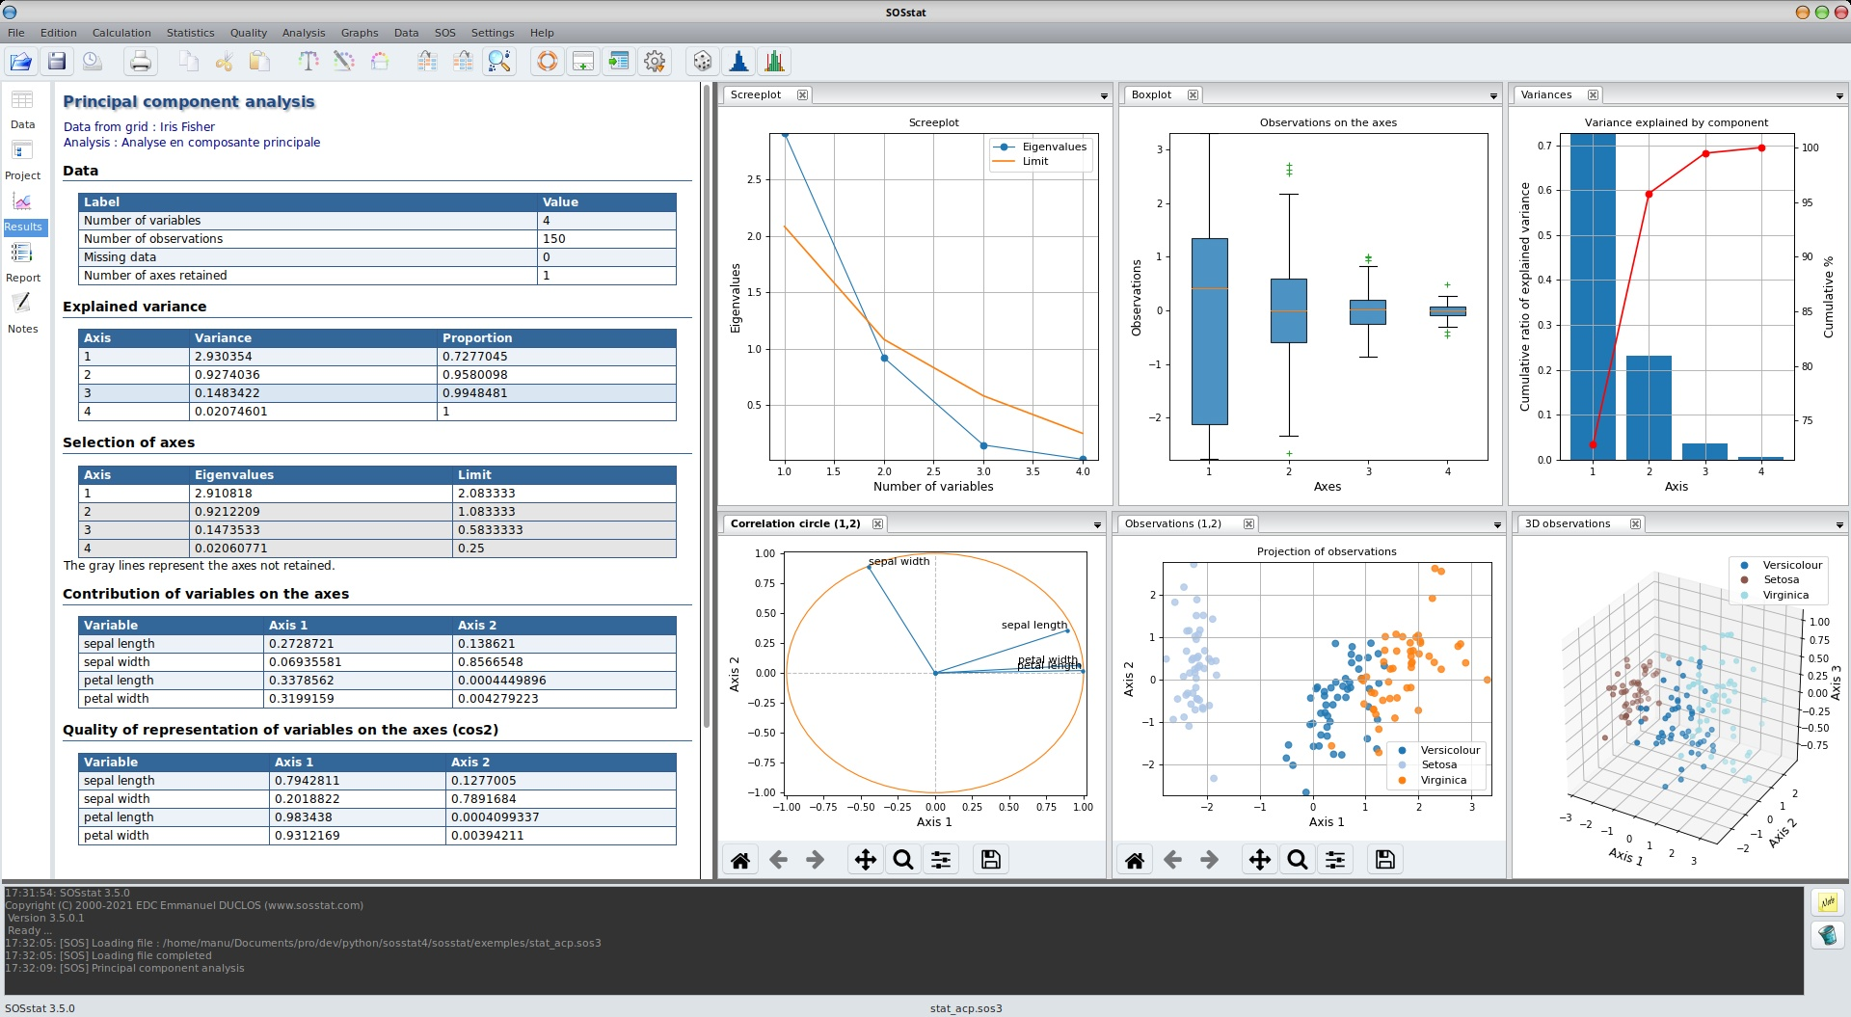1851x1017 pixels.
Task: Launch the dice simulation tool
Action: (x=701, y=61)
